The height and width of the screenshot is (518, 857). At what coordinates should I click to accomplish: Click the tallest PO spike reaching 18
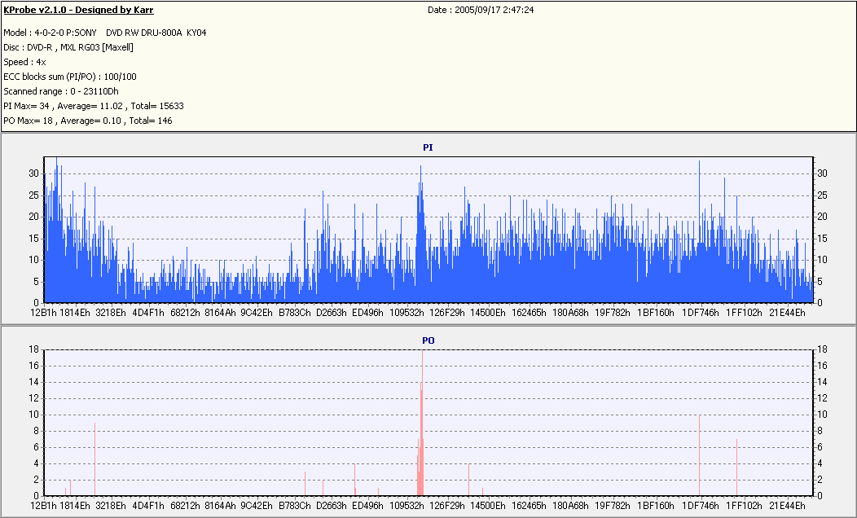[x=423, y=423]
